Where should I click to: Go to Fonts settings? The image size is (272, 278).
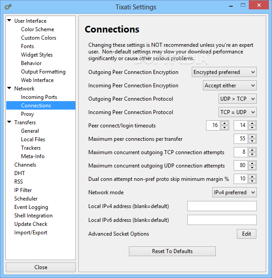[x=27, y=46]
